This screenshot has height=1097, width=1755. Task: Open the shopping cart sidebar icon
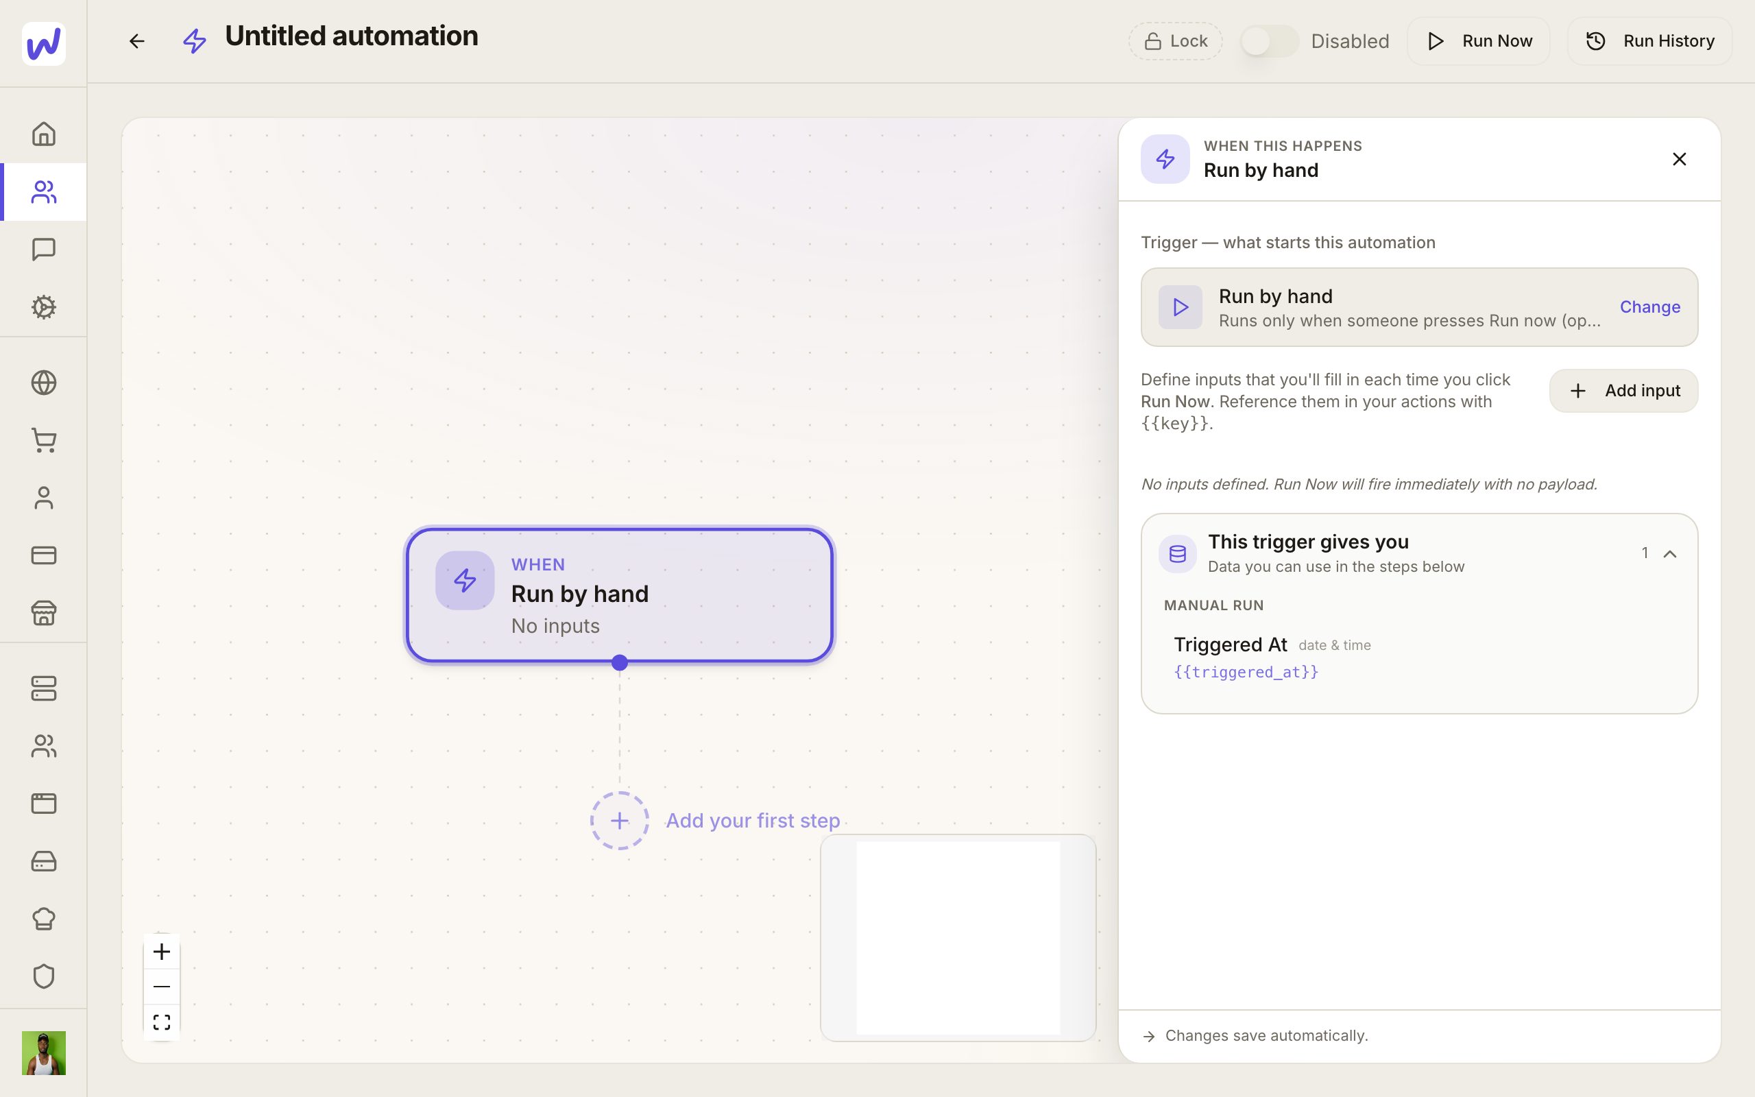click(43, 440)
